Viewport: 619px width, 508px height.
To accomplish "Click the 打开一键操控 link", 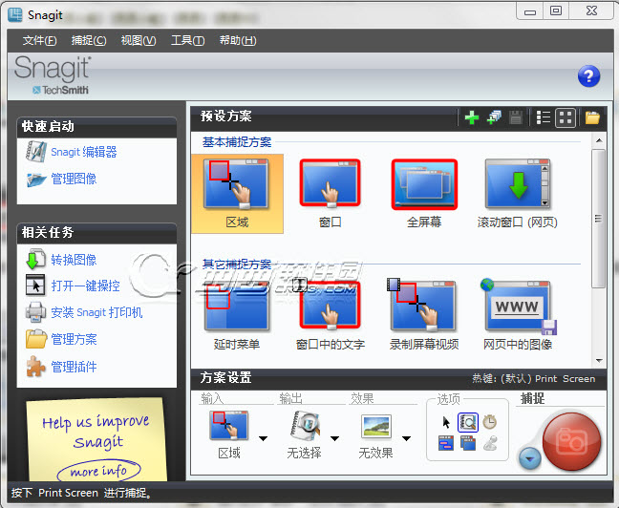I will tap(85, 286).
